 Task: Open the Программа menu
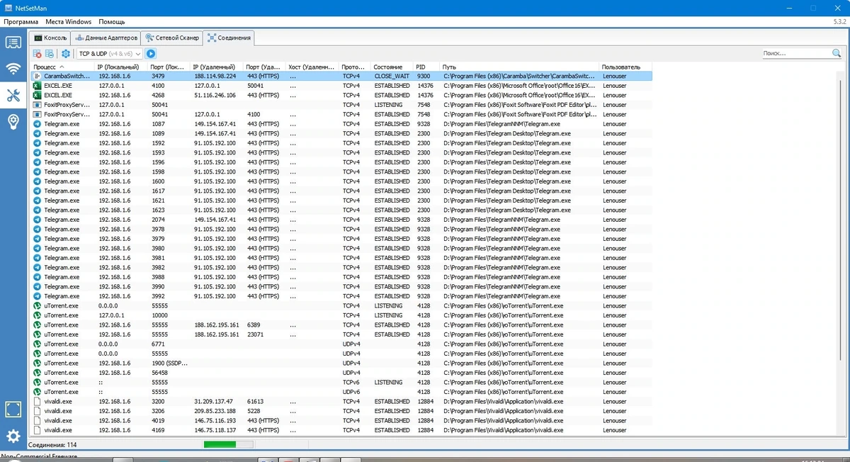[21, 22]
